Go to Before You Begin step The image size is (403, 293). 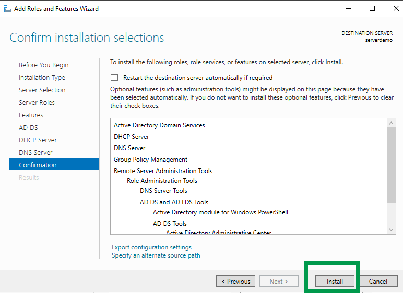[43, 65]
